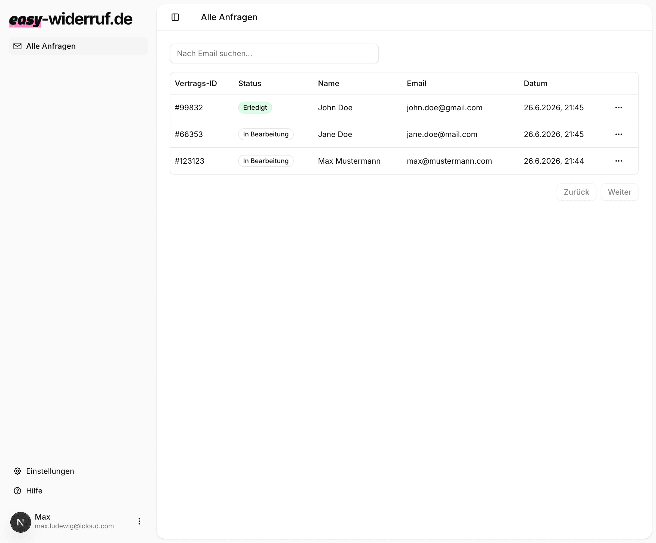Screen dimensions: 656x543
Task: Click In Bearbeitung badge for Jane Doe
Action: click(266, 134)
